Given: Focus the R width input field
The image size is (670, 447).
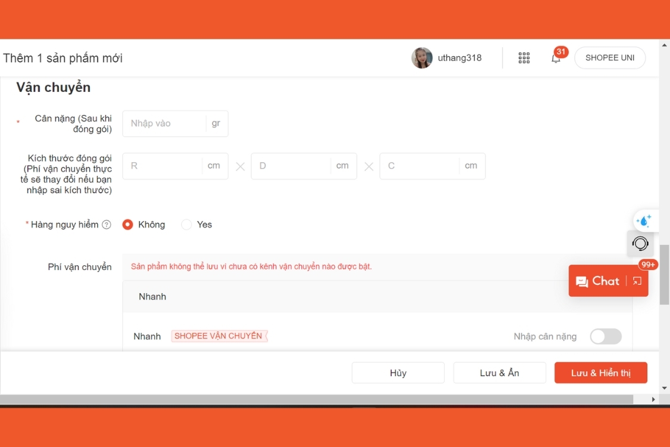Looking at the screenshot, I should [x=175, y=166].
